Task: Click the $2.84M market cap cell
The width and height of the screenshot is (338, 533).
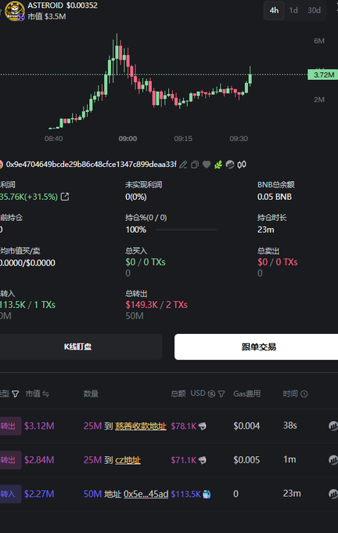Action: tap(39, 460)
